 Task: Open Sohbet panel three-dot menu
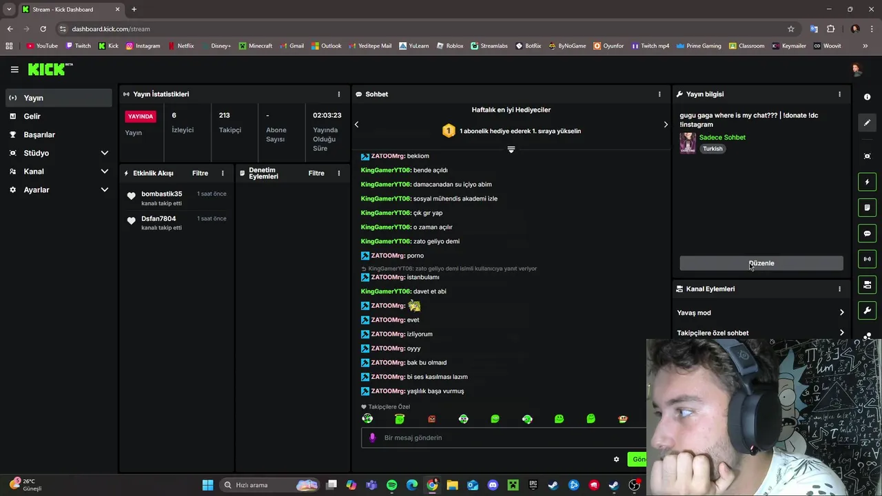pyautogui.click(x=659, y=94)
